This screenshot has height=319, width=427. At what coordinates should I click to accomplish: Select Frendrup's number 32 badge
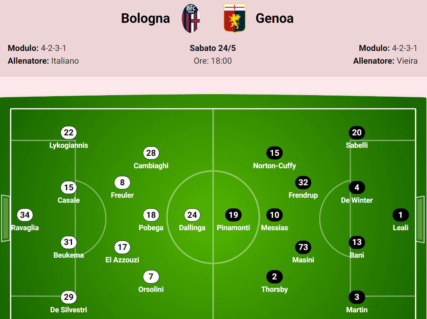[303, 183]
